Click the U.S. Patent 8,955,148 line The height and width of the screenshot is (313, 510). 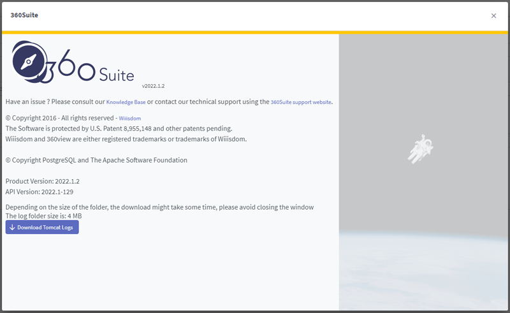[119, 129]
